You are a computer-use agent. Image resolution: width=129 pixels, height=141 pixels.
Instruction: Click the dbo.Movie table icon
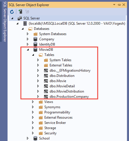[x=46, y=81]
